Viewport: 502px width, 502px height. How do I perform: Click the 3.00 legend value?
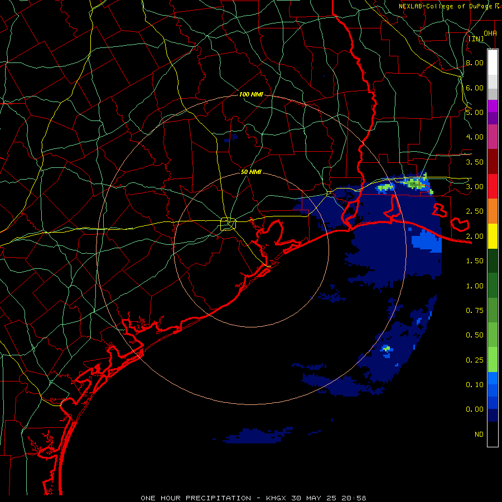[x=475, y=187]
